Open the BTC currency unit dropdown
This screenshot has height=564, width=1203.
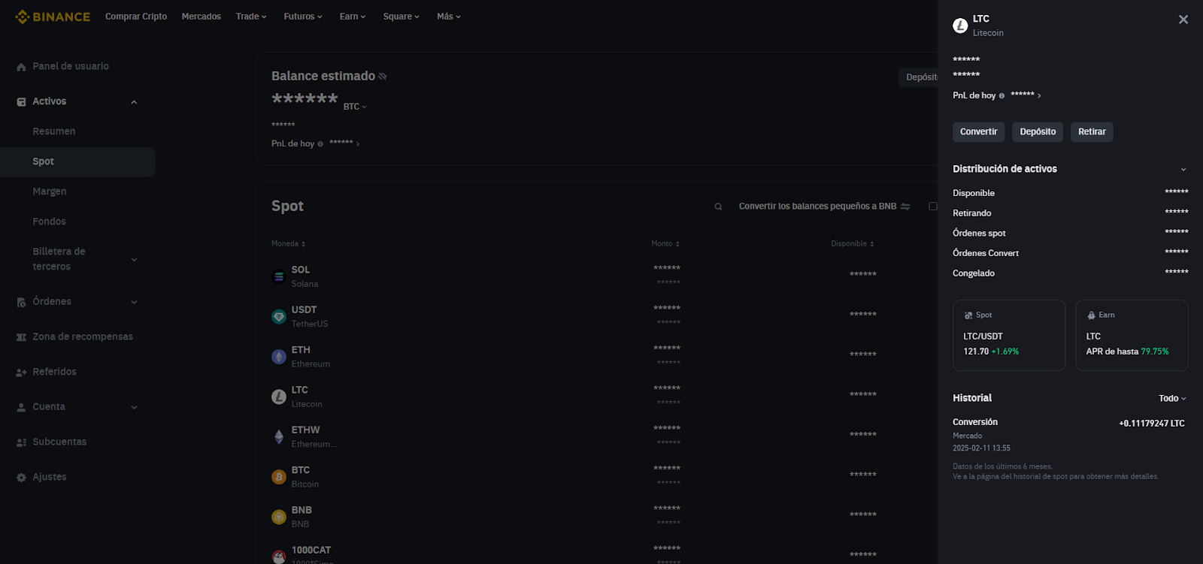point(355,107)
